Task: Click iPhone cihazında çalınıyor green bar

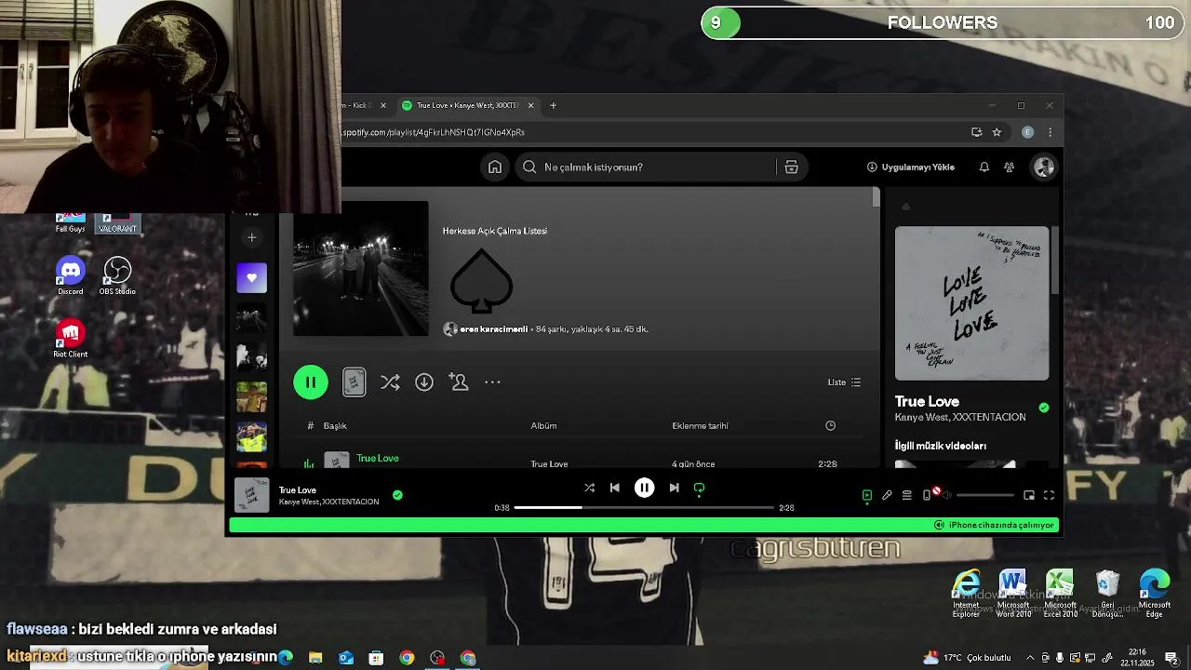Action: click(644, 525)
